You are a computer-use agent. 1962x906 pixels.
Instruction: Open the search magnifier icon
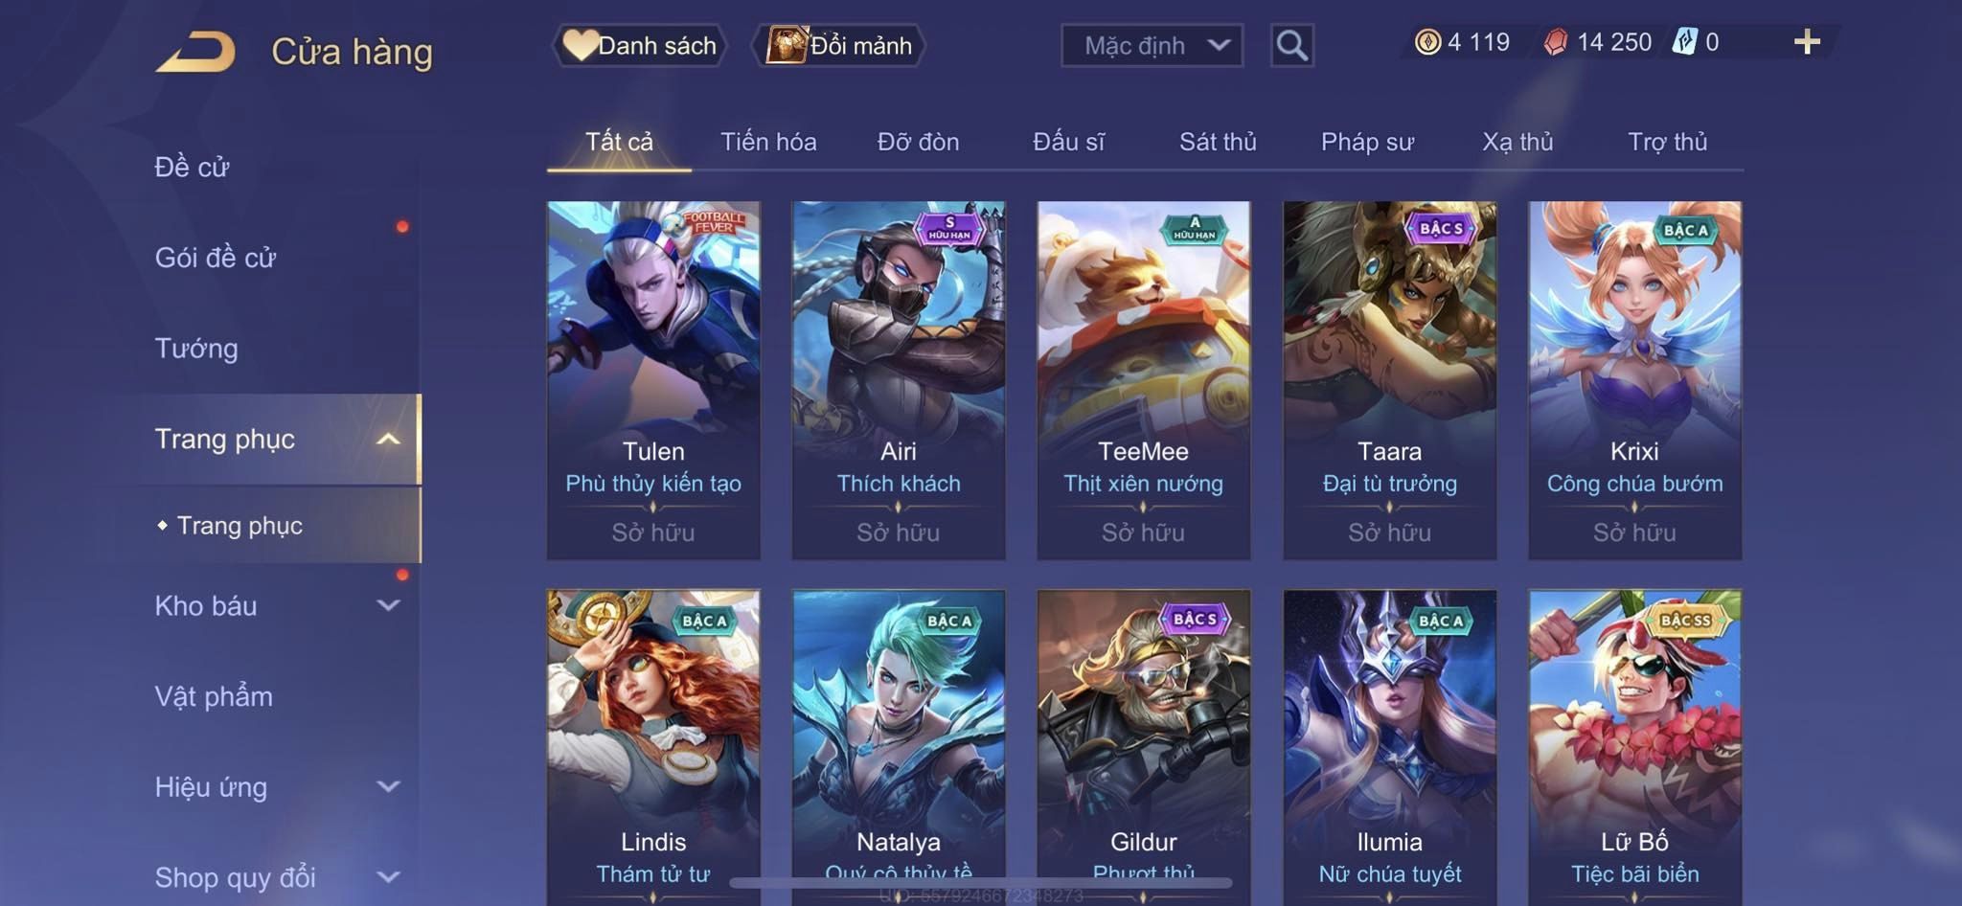[x=1291, y=45]
